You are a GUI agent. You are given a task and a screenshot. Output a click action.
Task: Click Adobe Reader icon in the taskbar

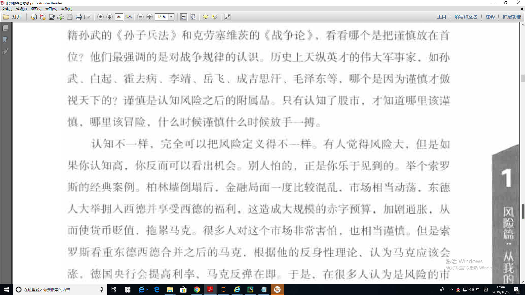point(210,290)
